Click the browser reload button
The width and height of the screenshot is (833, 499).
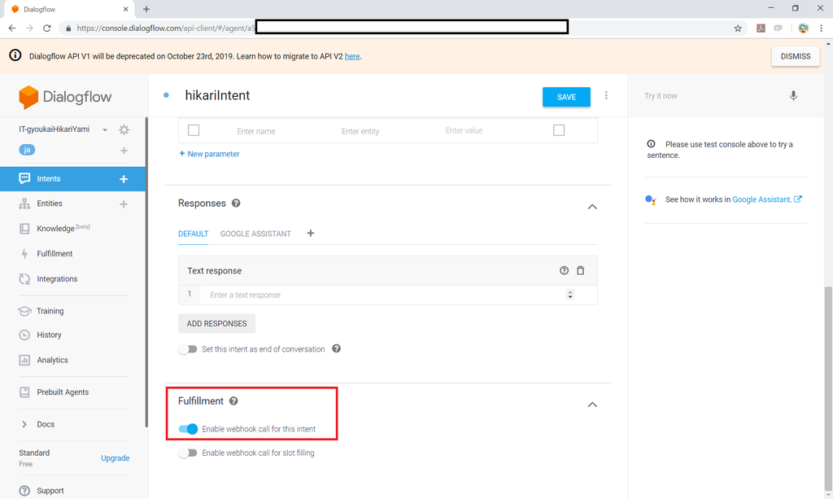(46, 28)
